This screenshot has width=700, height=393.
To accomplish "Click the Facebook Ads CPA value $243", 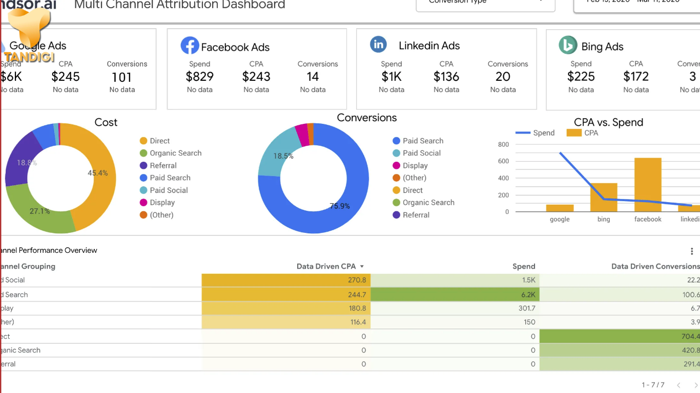I will pos(256,77).
